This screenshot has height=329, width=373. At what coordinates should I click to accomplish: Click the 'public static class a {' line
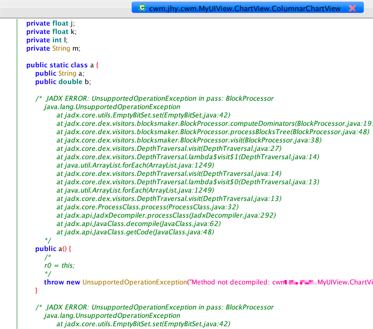pyautogui.click(x=62, y=65)
